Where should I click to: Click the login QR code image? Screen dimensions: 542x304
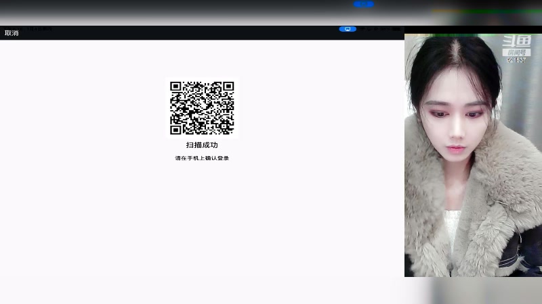202,108
